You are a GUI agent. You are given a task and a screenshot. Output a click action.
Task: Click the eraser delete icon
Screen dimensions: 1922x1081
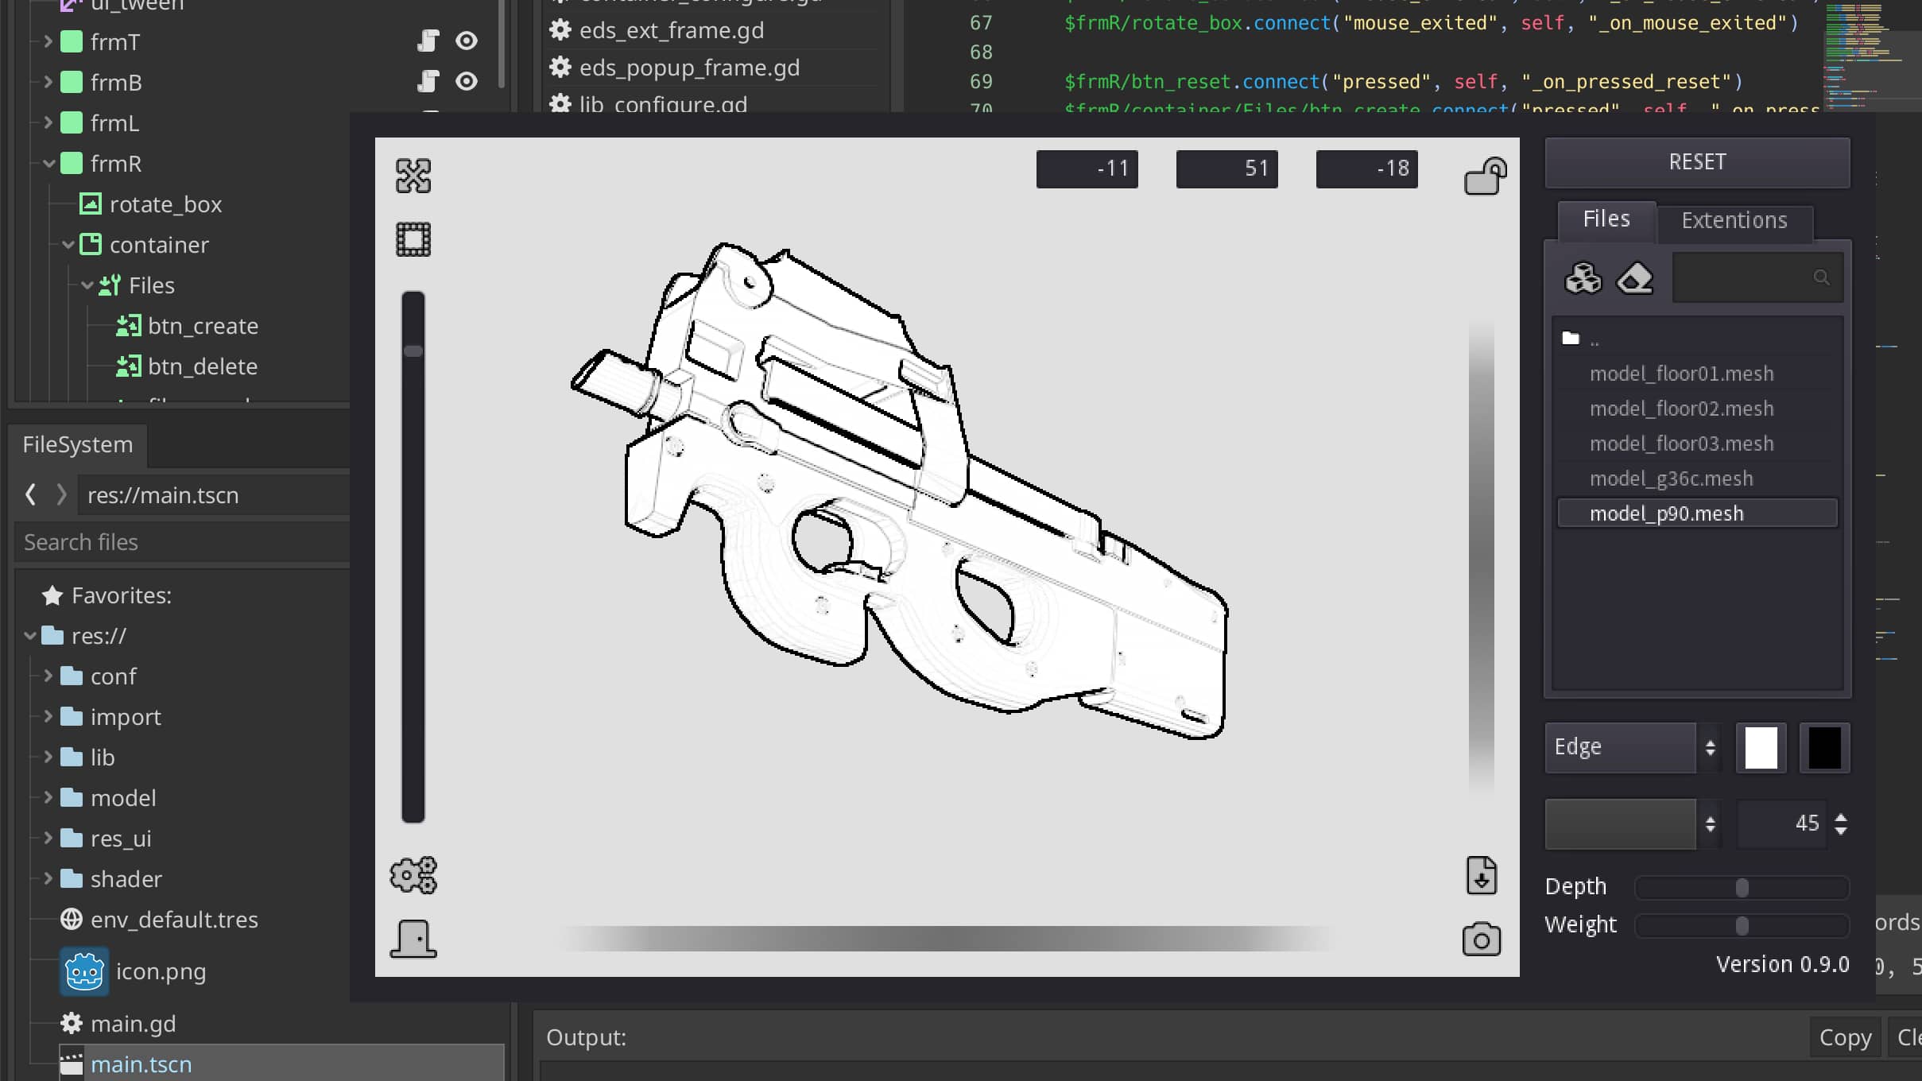tap(1635, 278)
